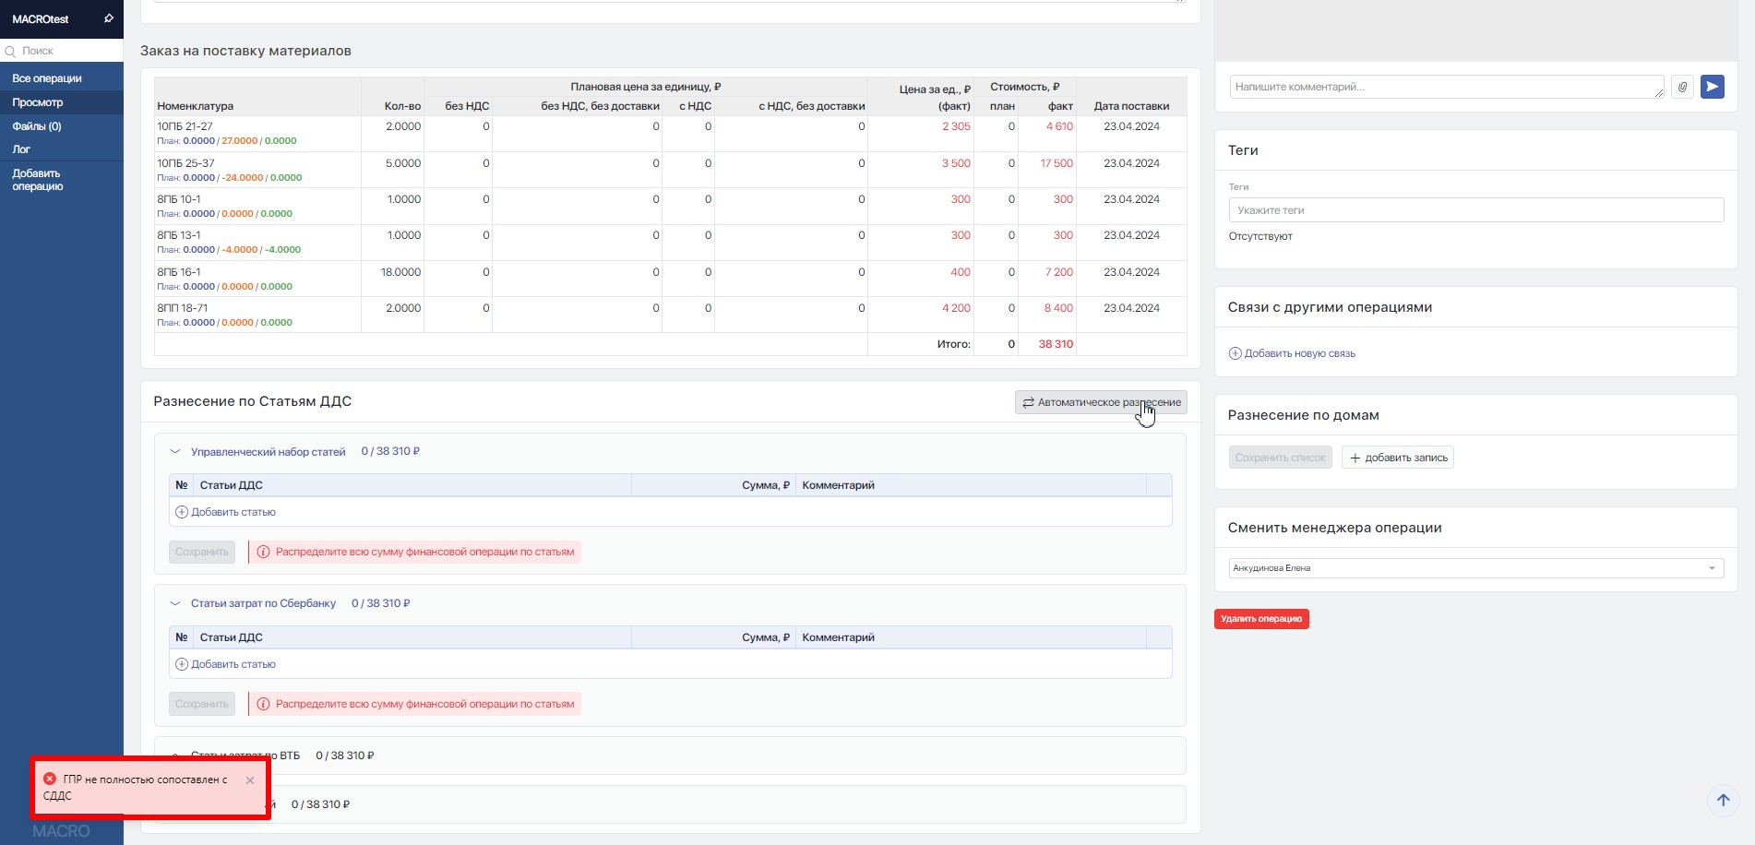1755x845 pixels.
Task: Click the red error icon in notification
Action: [50, 780]
